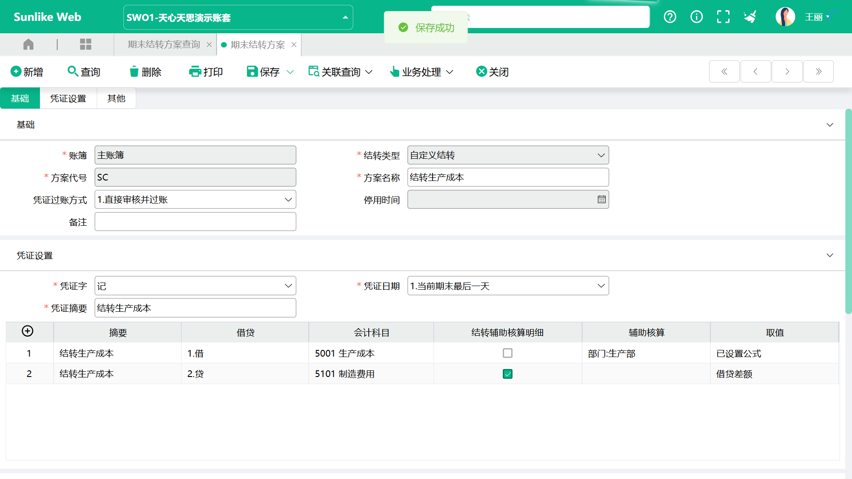Collapse the 凭证设置 section chevron
The width and height of the screenshot is (852, 479).
click(x=830, y=255)
